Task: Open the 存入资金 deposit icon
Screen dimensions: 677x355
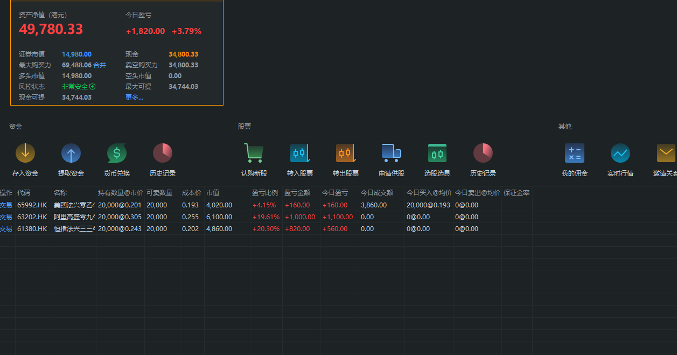Action: coord(25,154)
